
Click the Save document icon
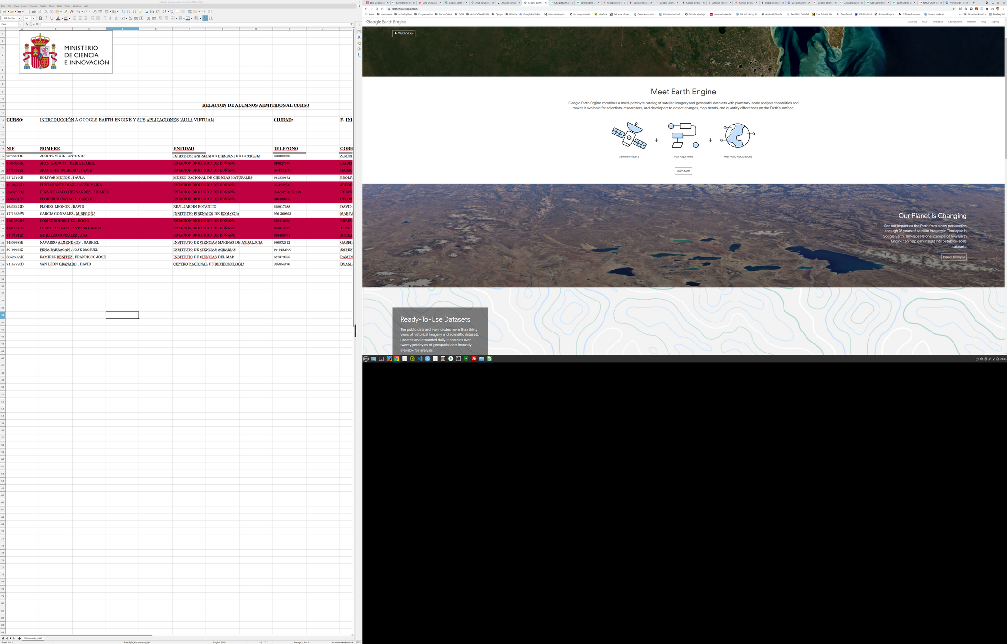point(19,11)
